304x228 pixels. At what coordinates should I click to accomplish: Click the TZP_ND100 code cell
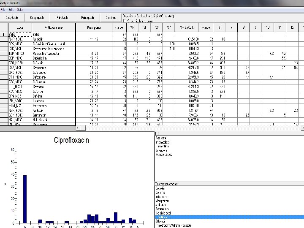[20, 54]
